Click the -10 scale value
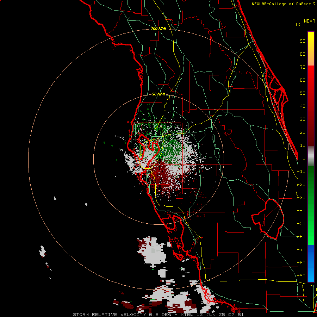The height and width of the screenshot is (317, 317). (x=301, y=172)
